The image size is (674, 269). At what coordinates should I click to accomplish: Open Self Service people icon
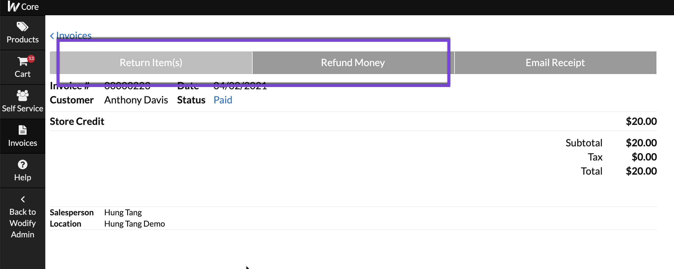(x=23, y=96)
